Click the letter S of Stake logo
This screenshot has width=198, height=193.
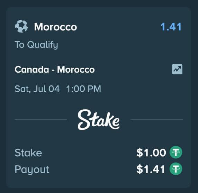click(84, 120)
